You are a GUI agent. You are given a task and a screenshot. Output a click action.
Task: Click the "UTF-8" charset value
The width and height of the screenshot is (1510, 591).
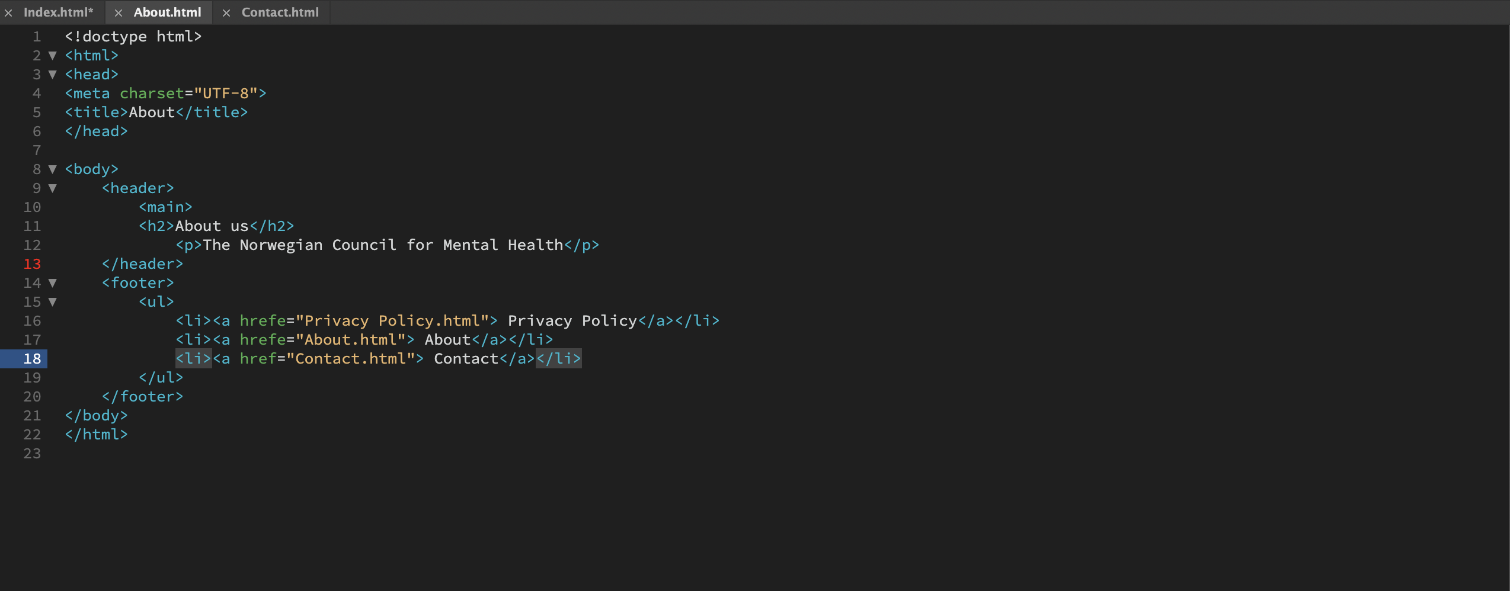226,94
